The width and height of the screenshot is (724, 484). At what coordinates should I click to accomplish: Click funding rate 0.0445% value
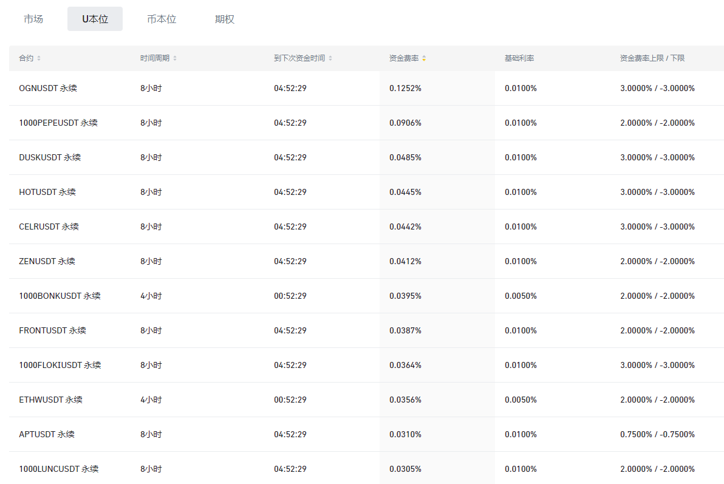(405, 192)
